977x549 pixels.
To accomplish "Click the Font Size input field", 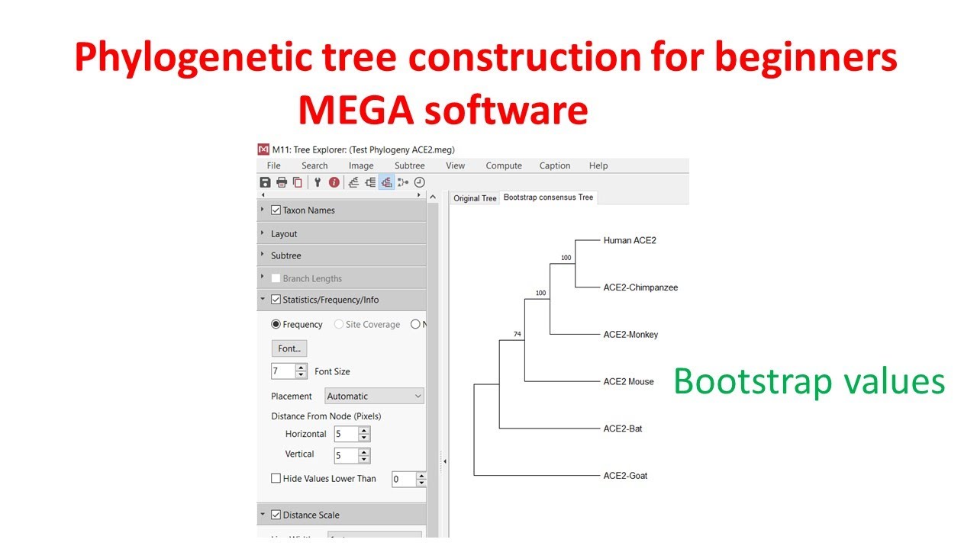I will click(283, 371).
